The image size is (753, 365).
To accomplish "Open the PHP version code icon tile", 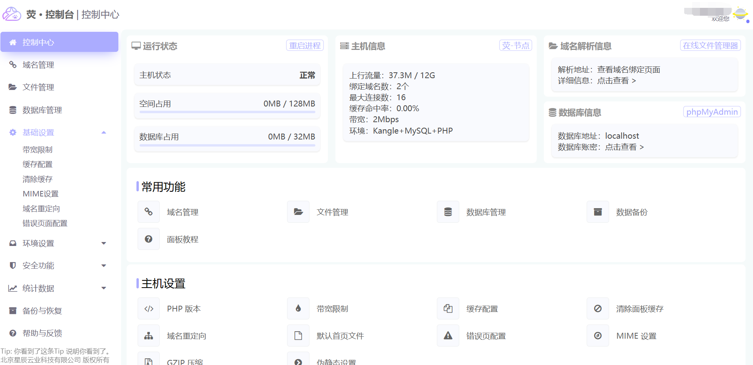I will tap(149, 308).
